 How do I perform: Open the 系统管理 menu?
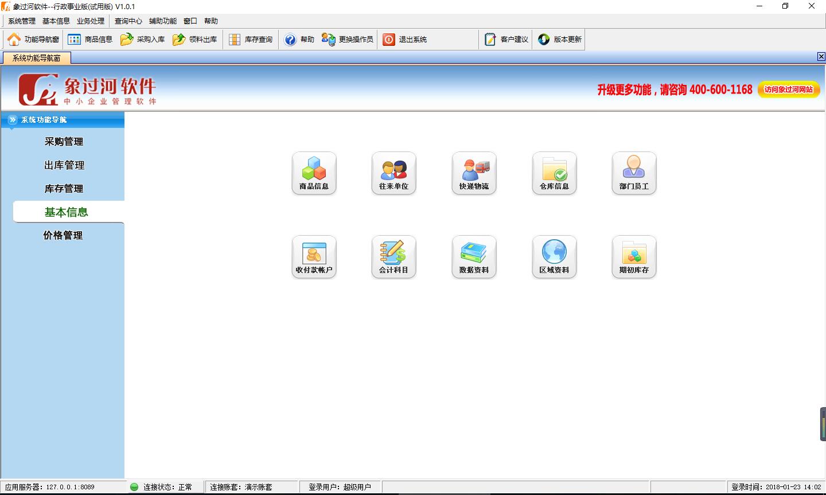point(22,21)
